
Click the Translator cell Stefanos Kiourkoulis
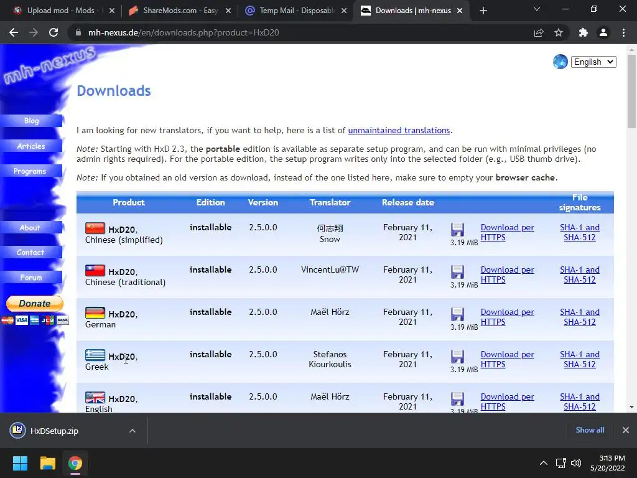(330, 359)
